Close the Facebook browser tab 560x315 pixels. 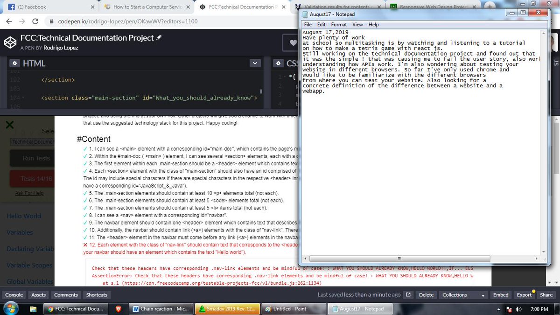click(x=92, y=7)
